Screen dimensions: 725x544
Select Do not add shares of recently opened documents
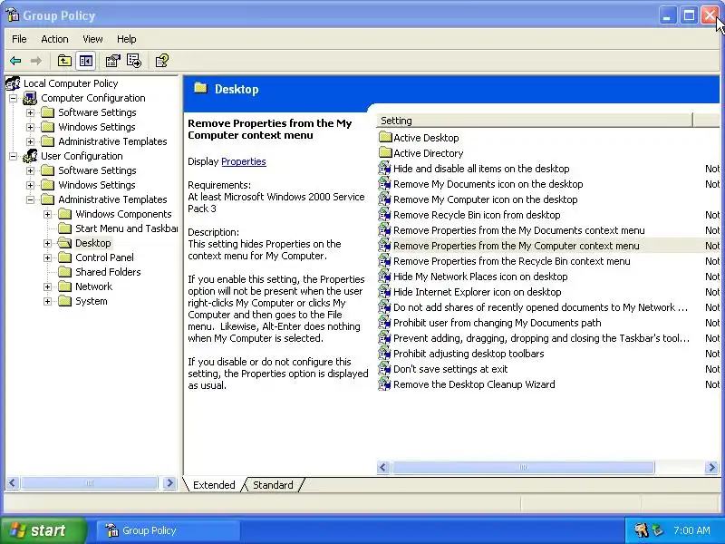pos(540,307)
